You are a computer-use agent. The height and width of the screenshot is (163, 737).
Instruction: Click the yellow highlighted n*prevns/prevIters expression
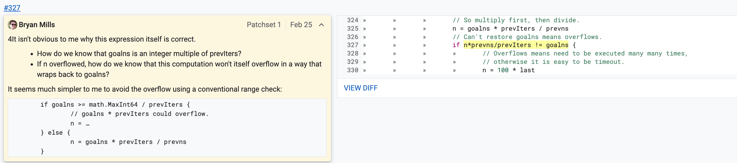(516, 45)
